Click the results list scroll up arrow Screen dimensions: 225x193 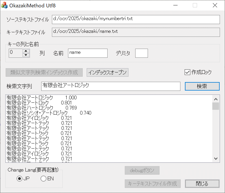click(216, 99)
